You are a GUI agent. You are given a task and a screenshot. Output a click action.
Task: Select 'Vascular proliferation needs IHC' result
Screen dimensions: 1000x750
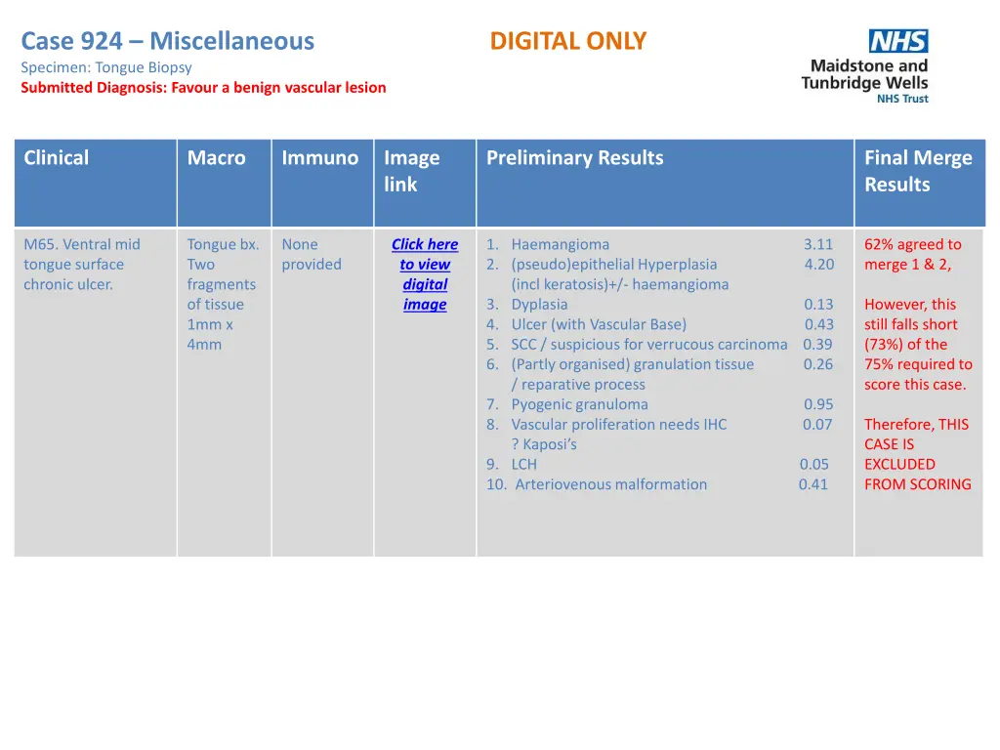618,424
